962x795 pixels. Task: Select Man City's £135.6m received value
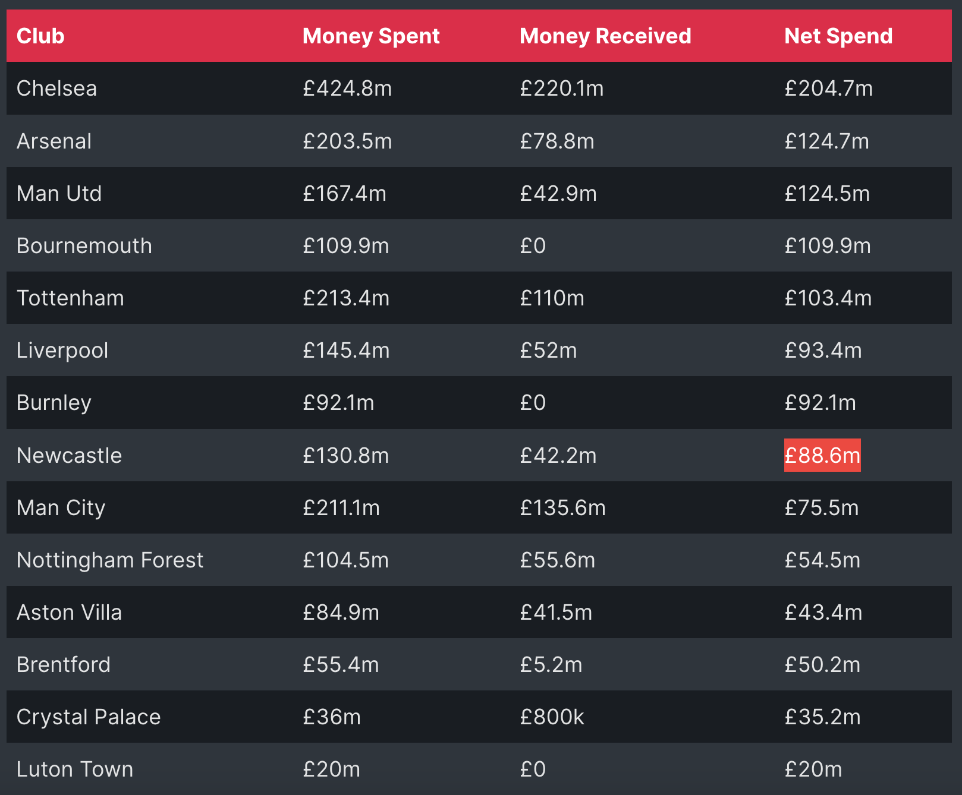coord(562,508)
